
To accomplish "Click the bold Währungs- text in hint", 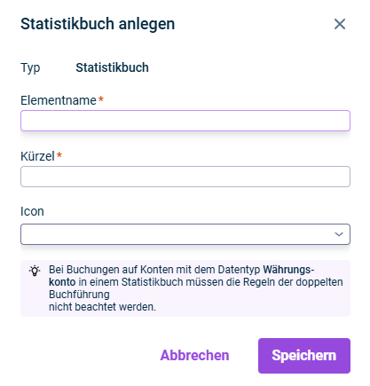I will point(288,270).
